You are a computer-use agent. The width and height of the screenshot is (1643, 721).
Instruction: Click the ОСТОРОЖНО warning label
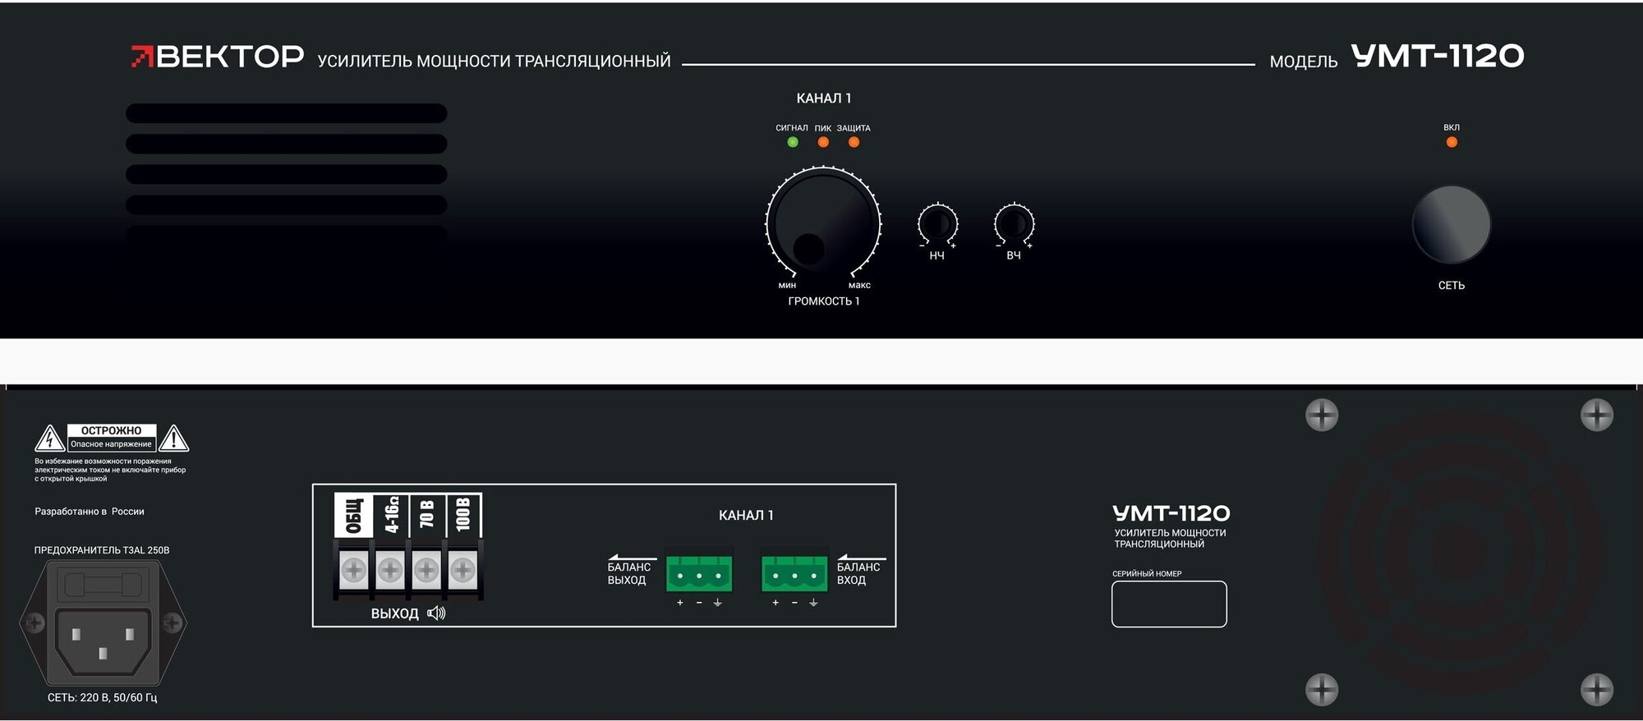pos(111,430)
